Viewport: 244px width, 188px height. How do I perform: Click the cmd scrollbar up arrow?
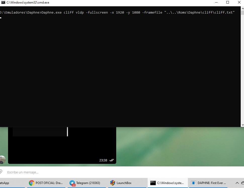coord(242,8)
